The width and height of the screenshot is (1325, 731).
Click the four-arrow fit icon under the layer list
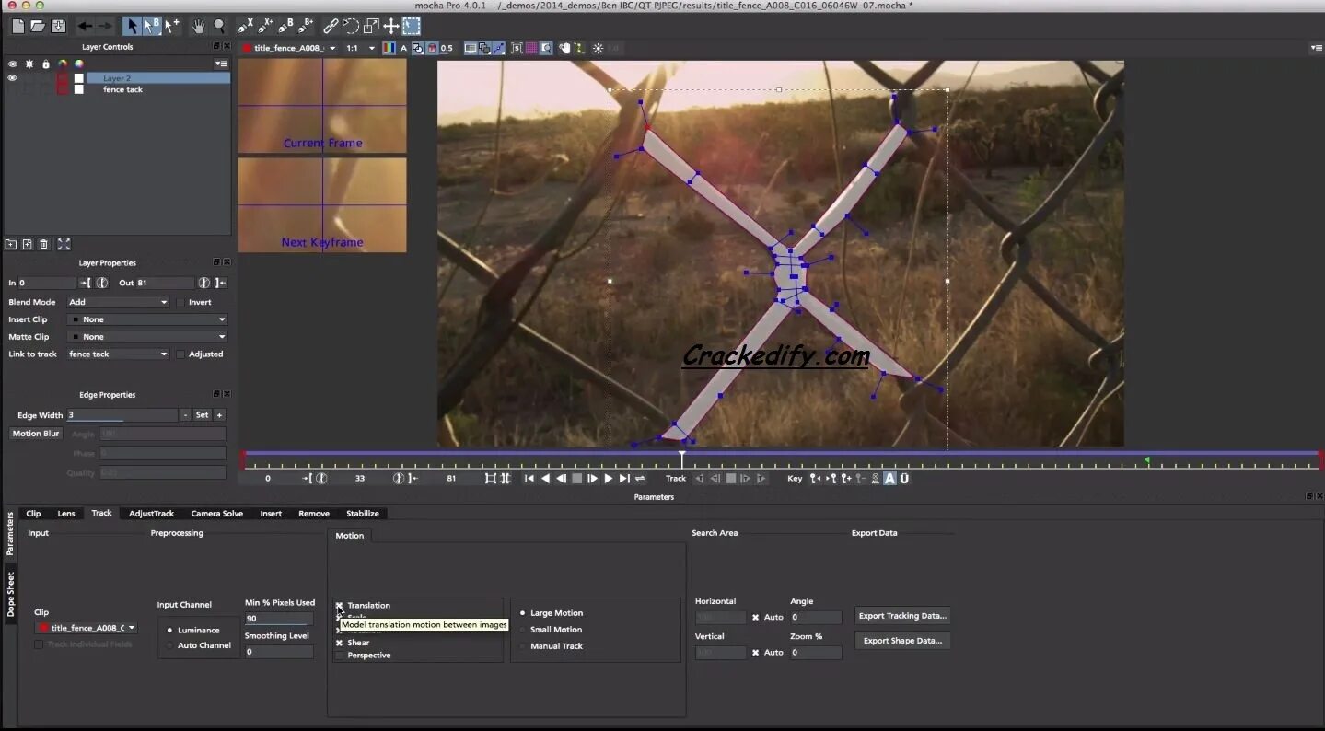(64, 244)
